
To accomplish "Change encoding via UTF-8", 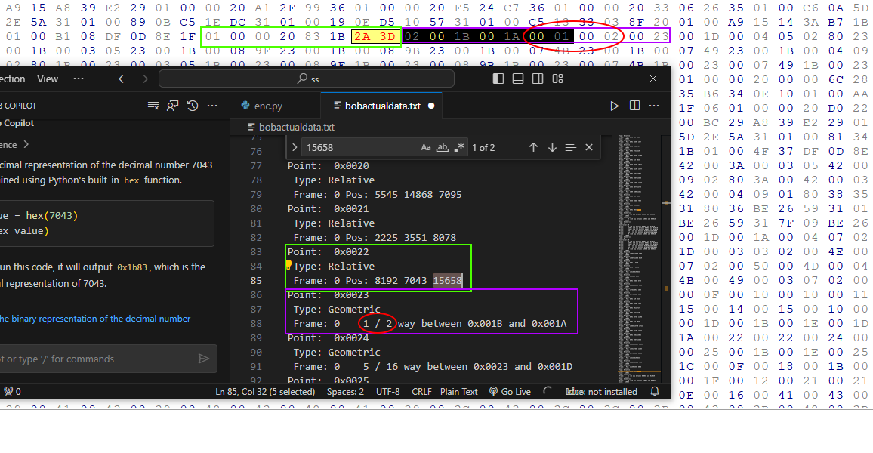I will tap(388, 392).
